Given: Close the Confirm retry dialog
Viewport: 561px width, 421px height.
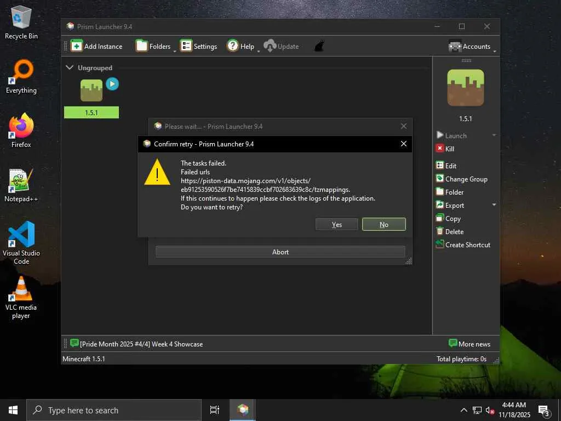Looking at the screenshot, I should pos(404,144).
